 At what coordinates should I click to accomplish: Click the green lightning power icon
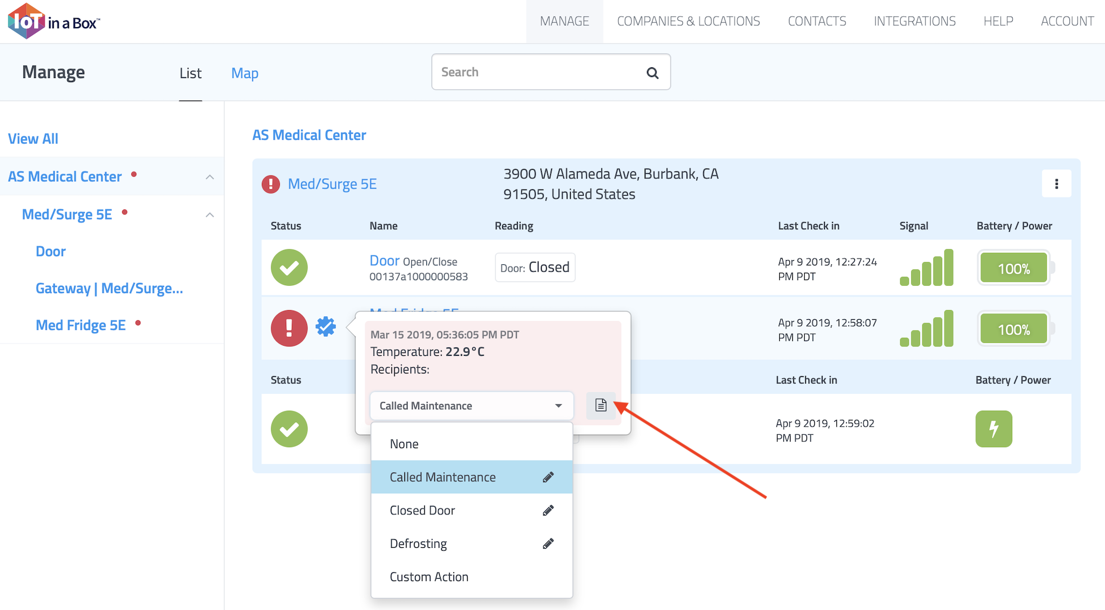[x=993, y=429]
